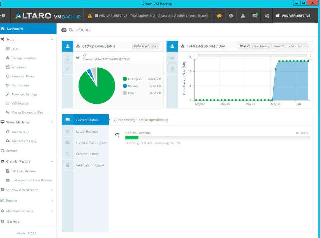Switch to the Verification History tab
The height and width of the screenshot is (238, 320).
click(90, 165)
